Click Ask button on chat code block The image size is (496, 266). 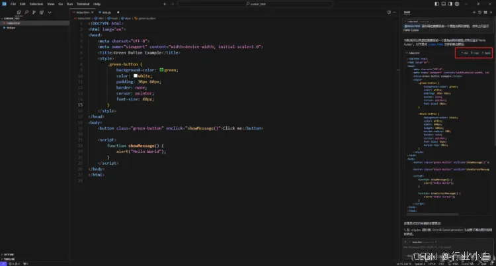click(464, 53)
